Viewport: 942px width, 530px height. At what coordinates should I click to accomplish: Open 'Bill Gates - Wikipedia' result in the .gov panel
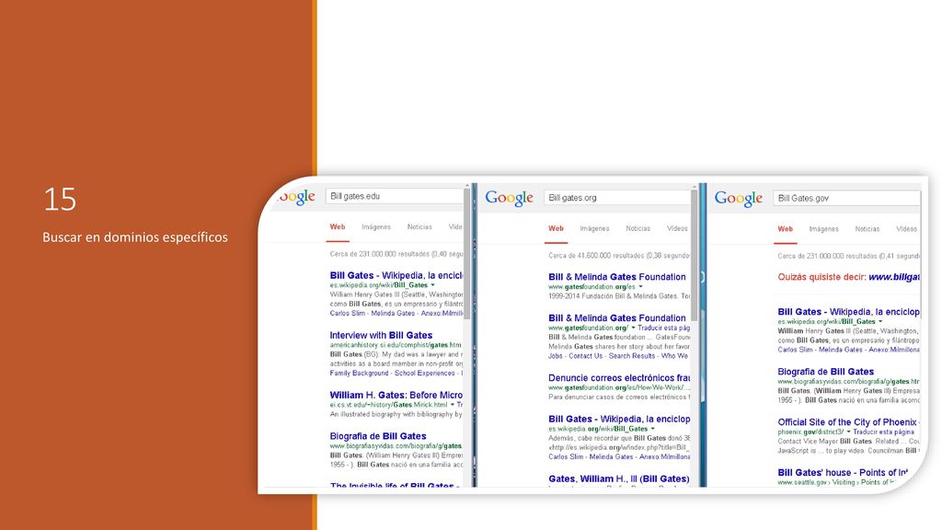point(848,312)
